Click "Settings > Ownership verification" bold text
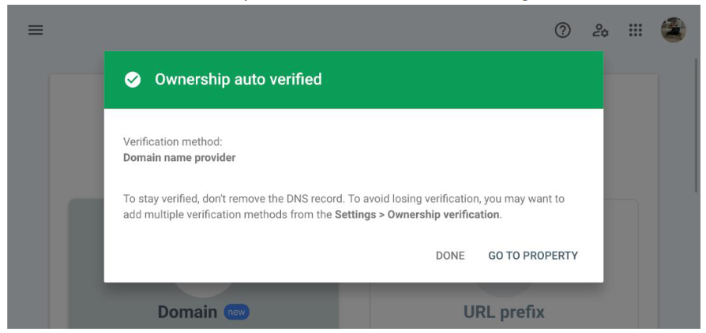 417,215
